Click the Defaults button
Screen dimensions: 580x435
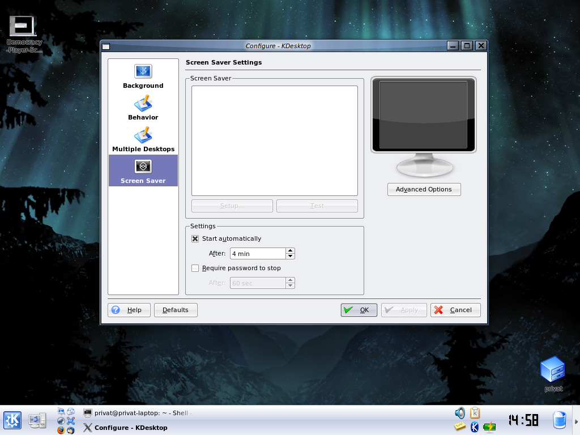click(x=175, y=310)
